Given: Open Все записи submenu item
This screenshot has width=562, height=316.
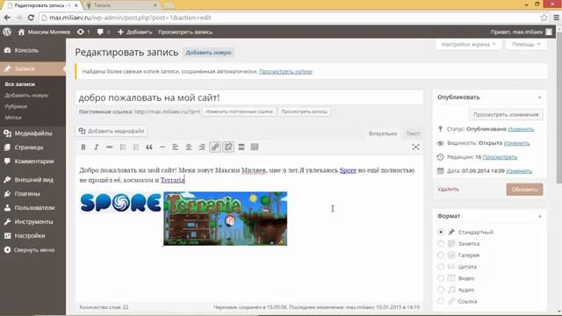Looking at the screenshot, I should pos(20,84).
